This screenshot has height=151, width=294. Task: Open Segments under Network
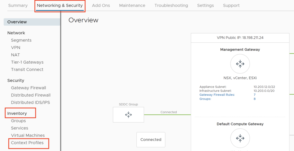click(21, 40)
